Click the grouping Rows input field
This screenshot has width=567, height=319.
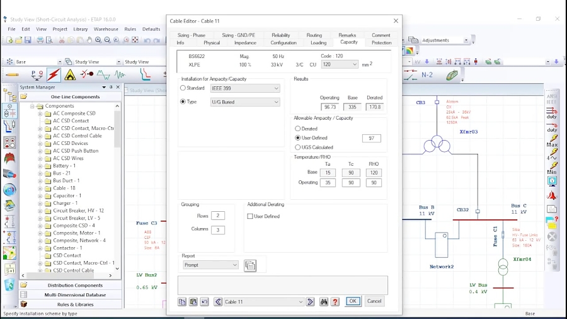(x=218, y=216)
